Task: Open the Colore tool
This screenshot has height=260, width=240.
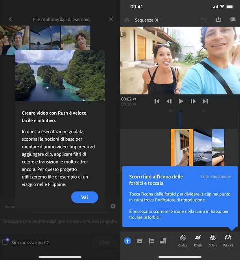Action: pos(213,241)
